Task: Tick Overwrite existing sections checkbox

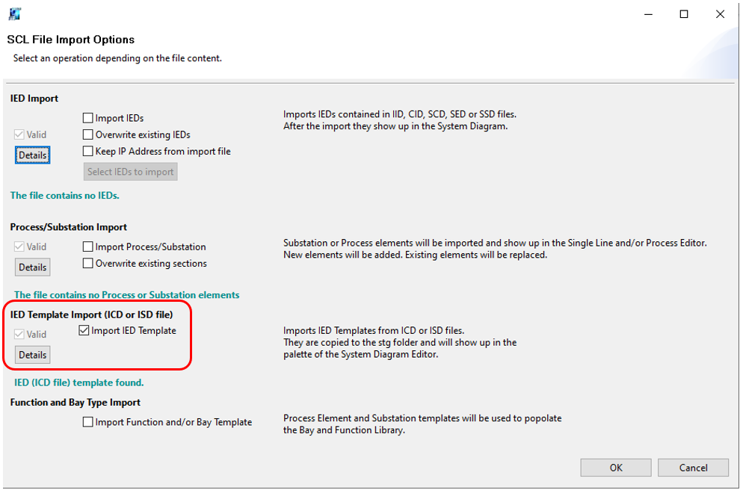Action: tap(88, 264)
